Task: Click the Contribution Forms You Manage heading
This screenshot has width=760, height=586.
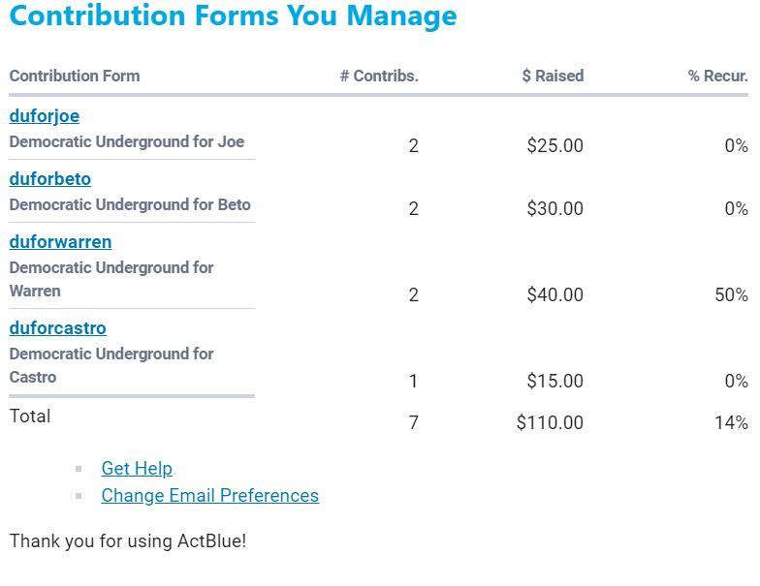Action: click(x=233, y=16)
